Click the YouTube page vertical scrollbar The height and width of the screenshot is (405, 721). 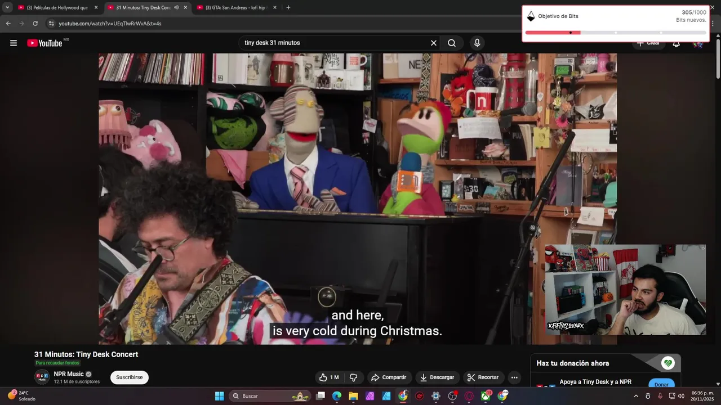(x=718, y=56)
